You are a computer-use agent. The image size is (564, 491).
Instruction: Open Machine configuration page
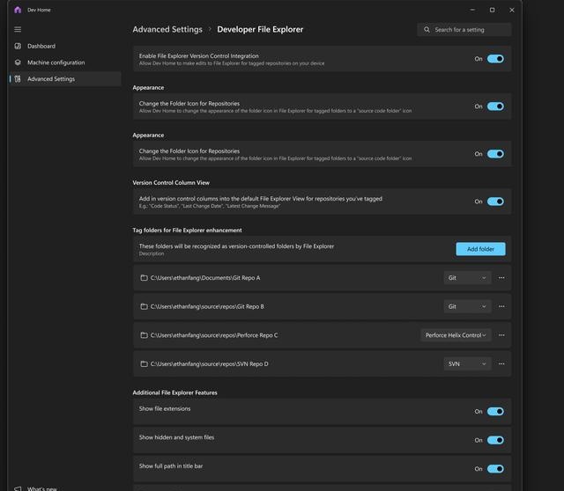click(56, 62)
